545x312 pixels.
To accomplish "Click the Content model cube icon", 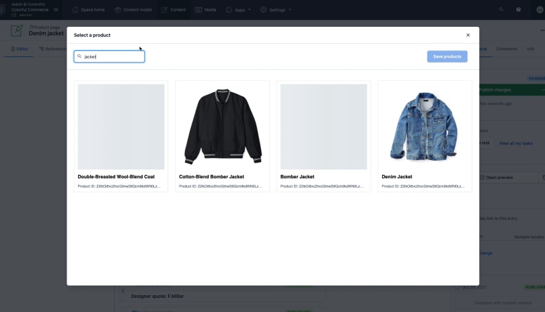I will coord(118,9).
